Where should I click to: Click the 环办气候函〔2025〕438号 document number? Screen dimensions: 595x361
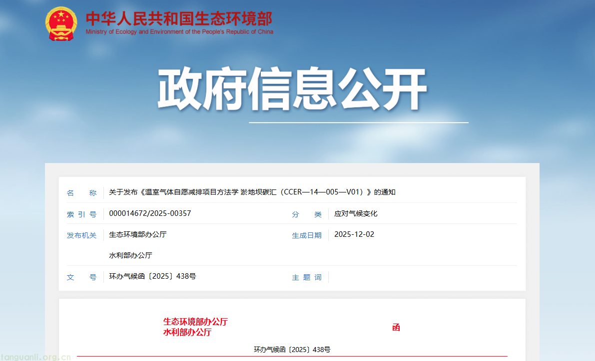tap(152, 276)
